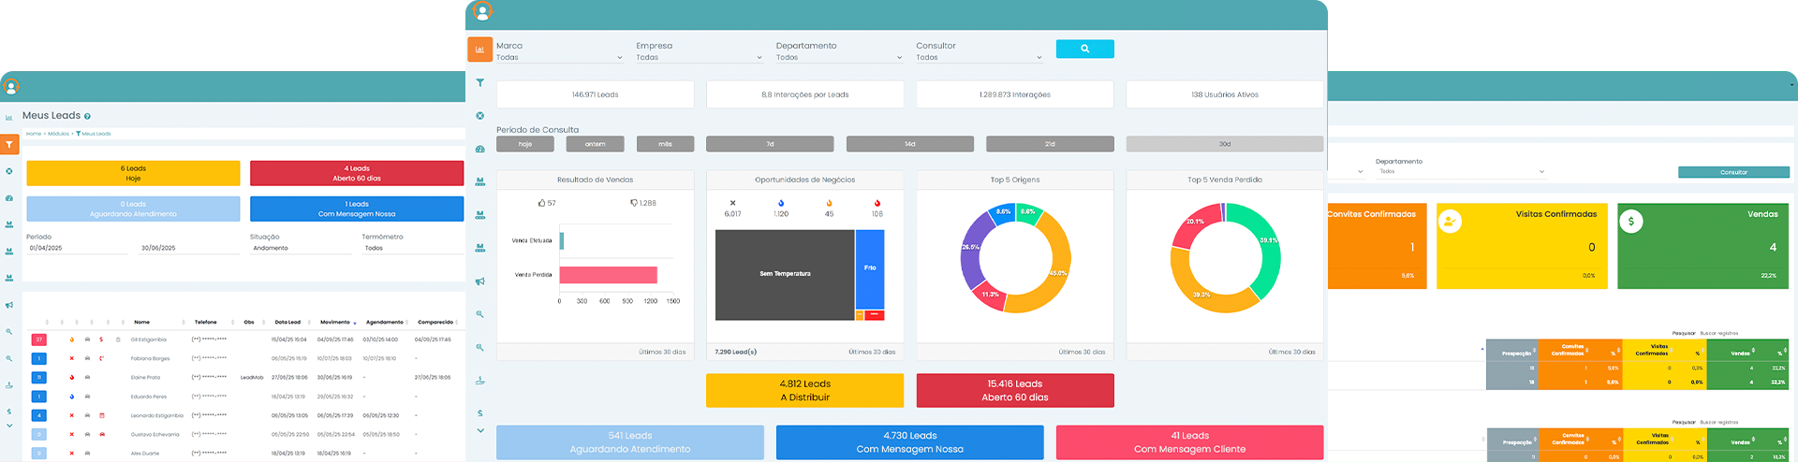This screenshot has width=1798, height=462.
Task: Open the Consultor dropdown
Action: 980,58
